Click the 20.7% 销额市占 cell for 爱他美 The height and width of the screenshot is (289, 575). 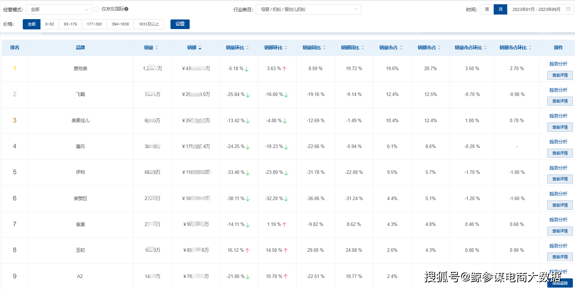click(x=430, y=69)
